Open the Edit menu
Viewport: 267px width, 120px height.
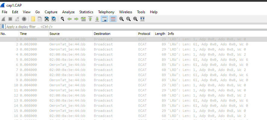pyautogui.click(x=15, y=12)
